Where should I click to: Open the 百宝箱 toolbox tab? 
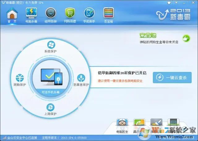pyautogui.click(x=109, y=15)
